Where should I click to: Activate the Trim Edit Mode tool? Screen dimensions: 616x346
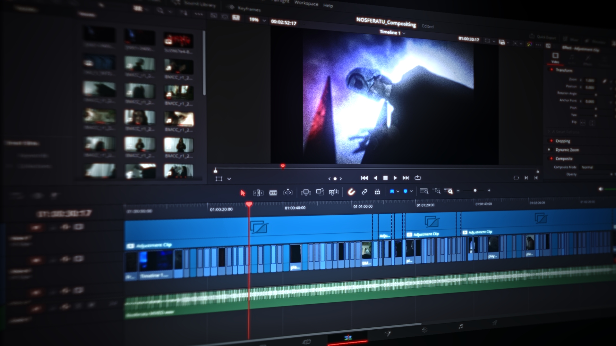(x=258, y=193)
